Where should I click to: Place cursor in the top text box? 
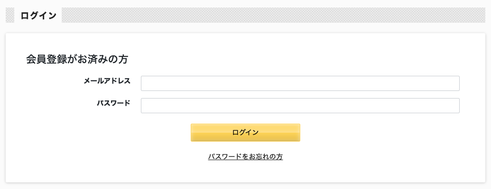[300, 83]
